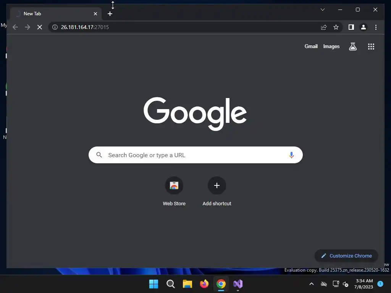Open the clock showing 3:34 AM
The image size is (391, 293).
pos(364,284)
